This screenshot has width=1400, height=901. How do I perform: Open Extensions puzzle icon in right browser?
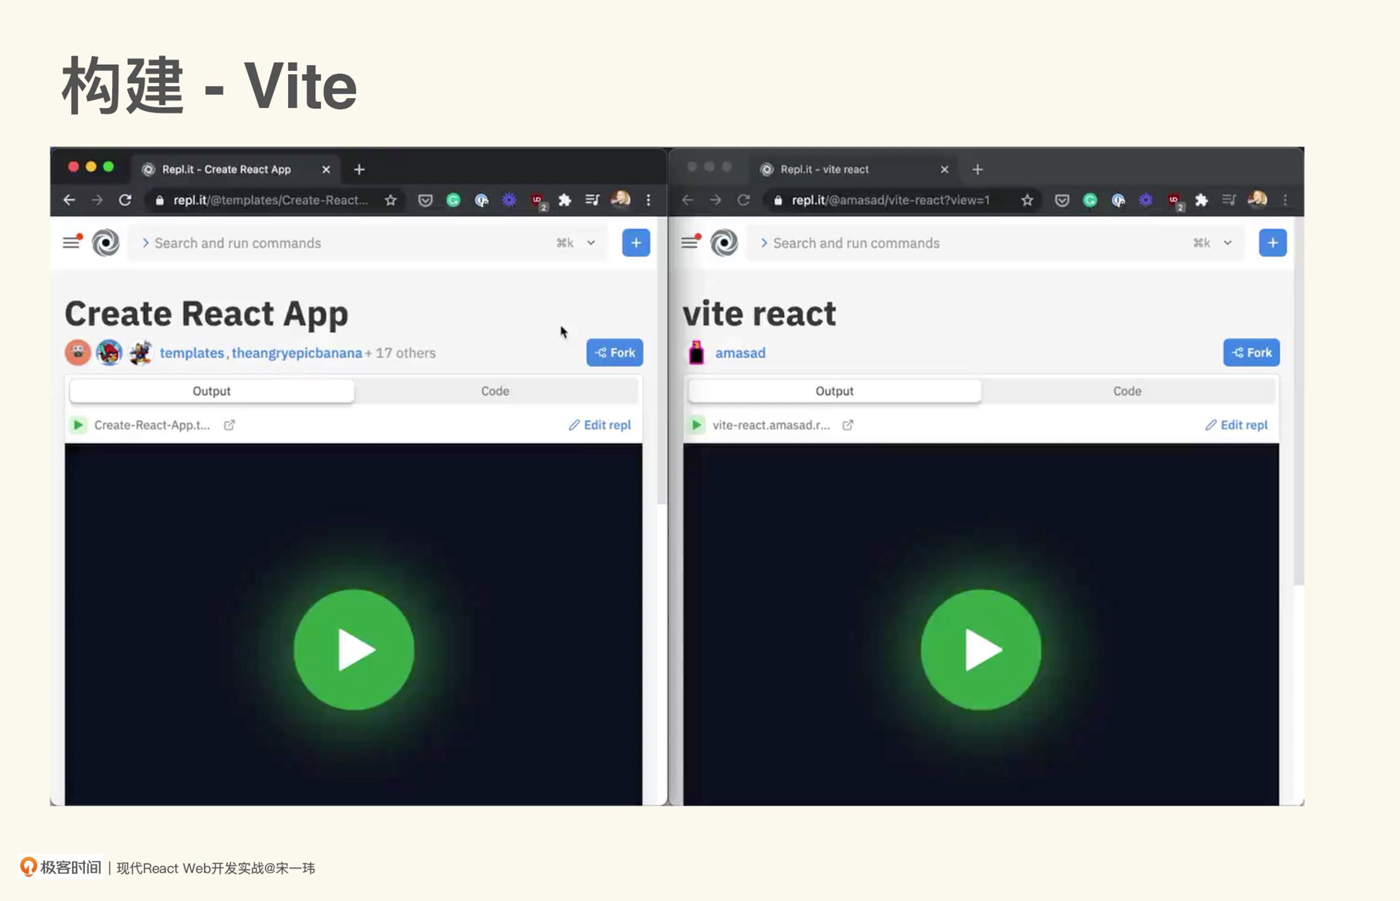(x=1201, y=200)
